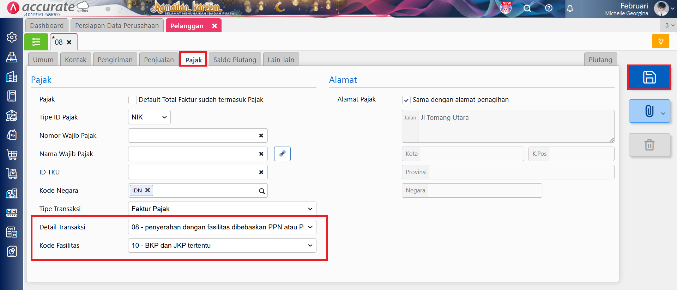Go to the Dashboard tab
Viewport: 677px width, 290px height.
click(47, 26)
